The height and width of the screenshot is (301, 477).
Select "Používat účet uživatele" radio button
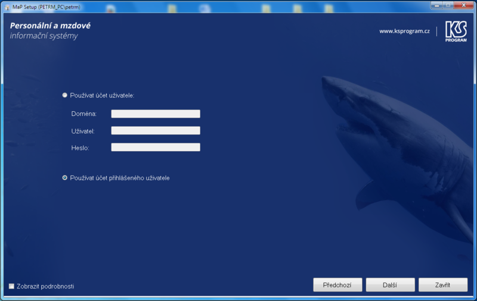click(65, 95)
